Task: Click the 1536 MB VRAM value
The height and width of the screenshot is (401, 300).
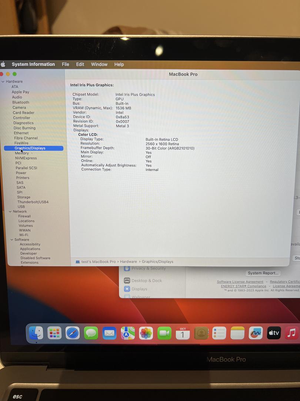Action: [123, 108]
